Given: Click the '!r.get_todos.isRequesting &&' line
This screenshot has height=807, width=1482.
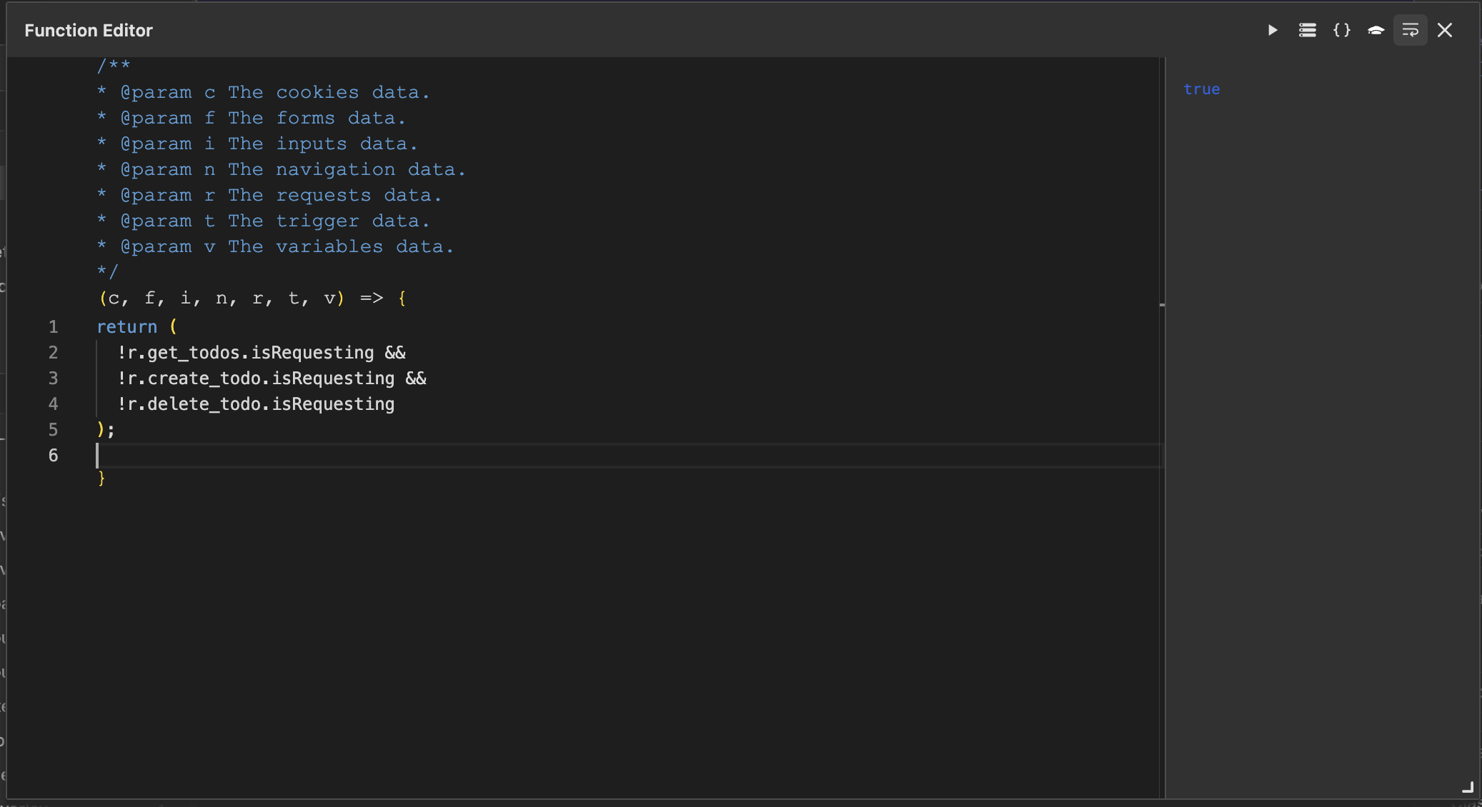Looking at the screenshot, I should coord(262,353).
